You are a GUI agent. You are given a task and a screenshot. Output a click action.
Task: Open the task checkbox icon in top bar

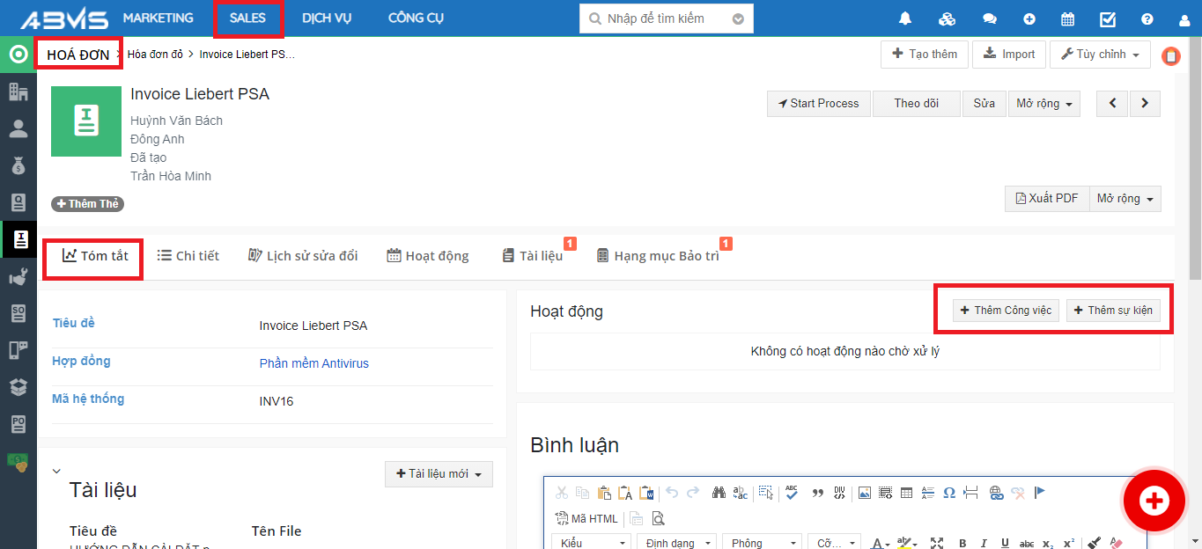pos(1108,18)
